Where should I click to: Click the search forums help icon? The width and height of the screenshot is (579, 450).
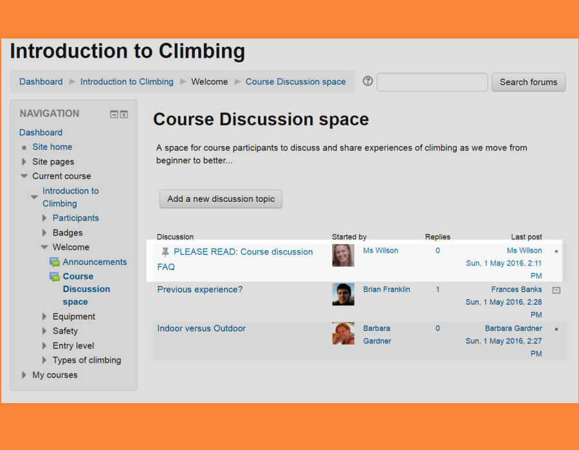368,81
